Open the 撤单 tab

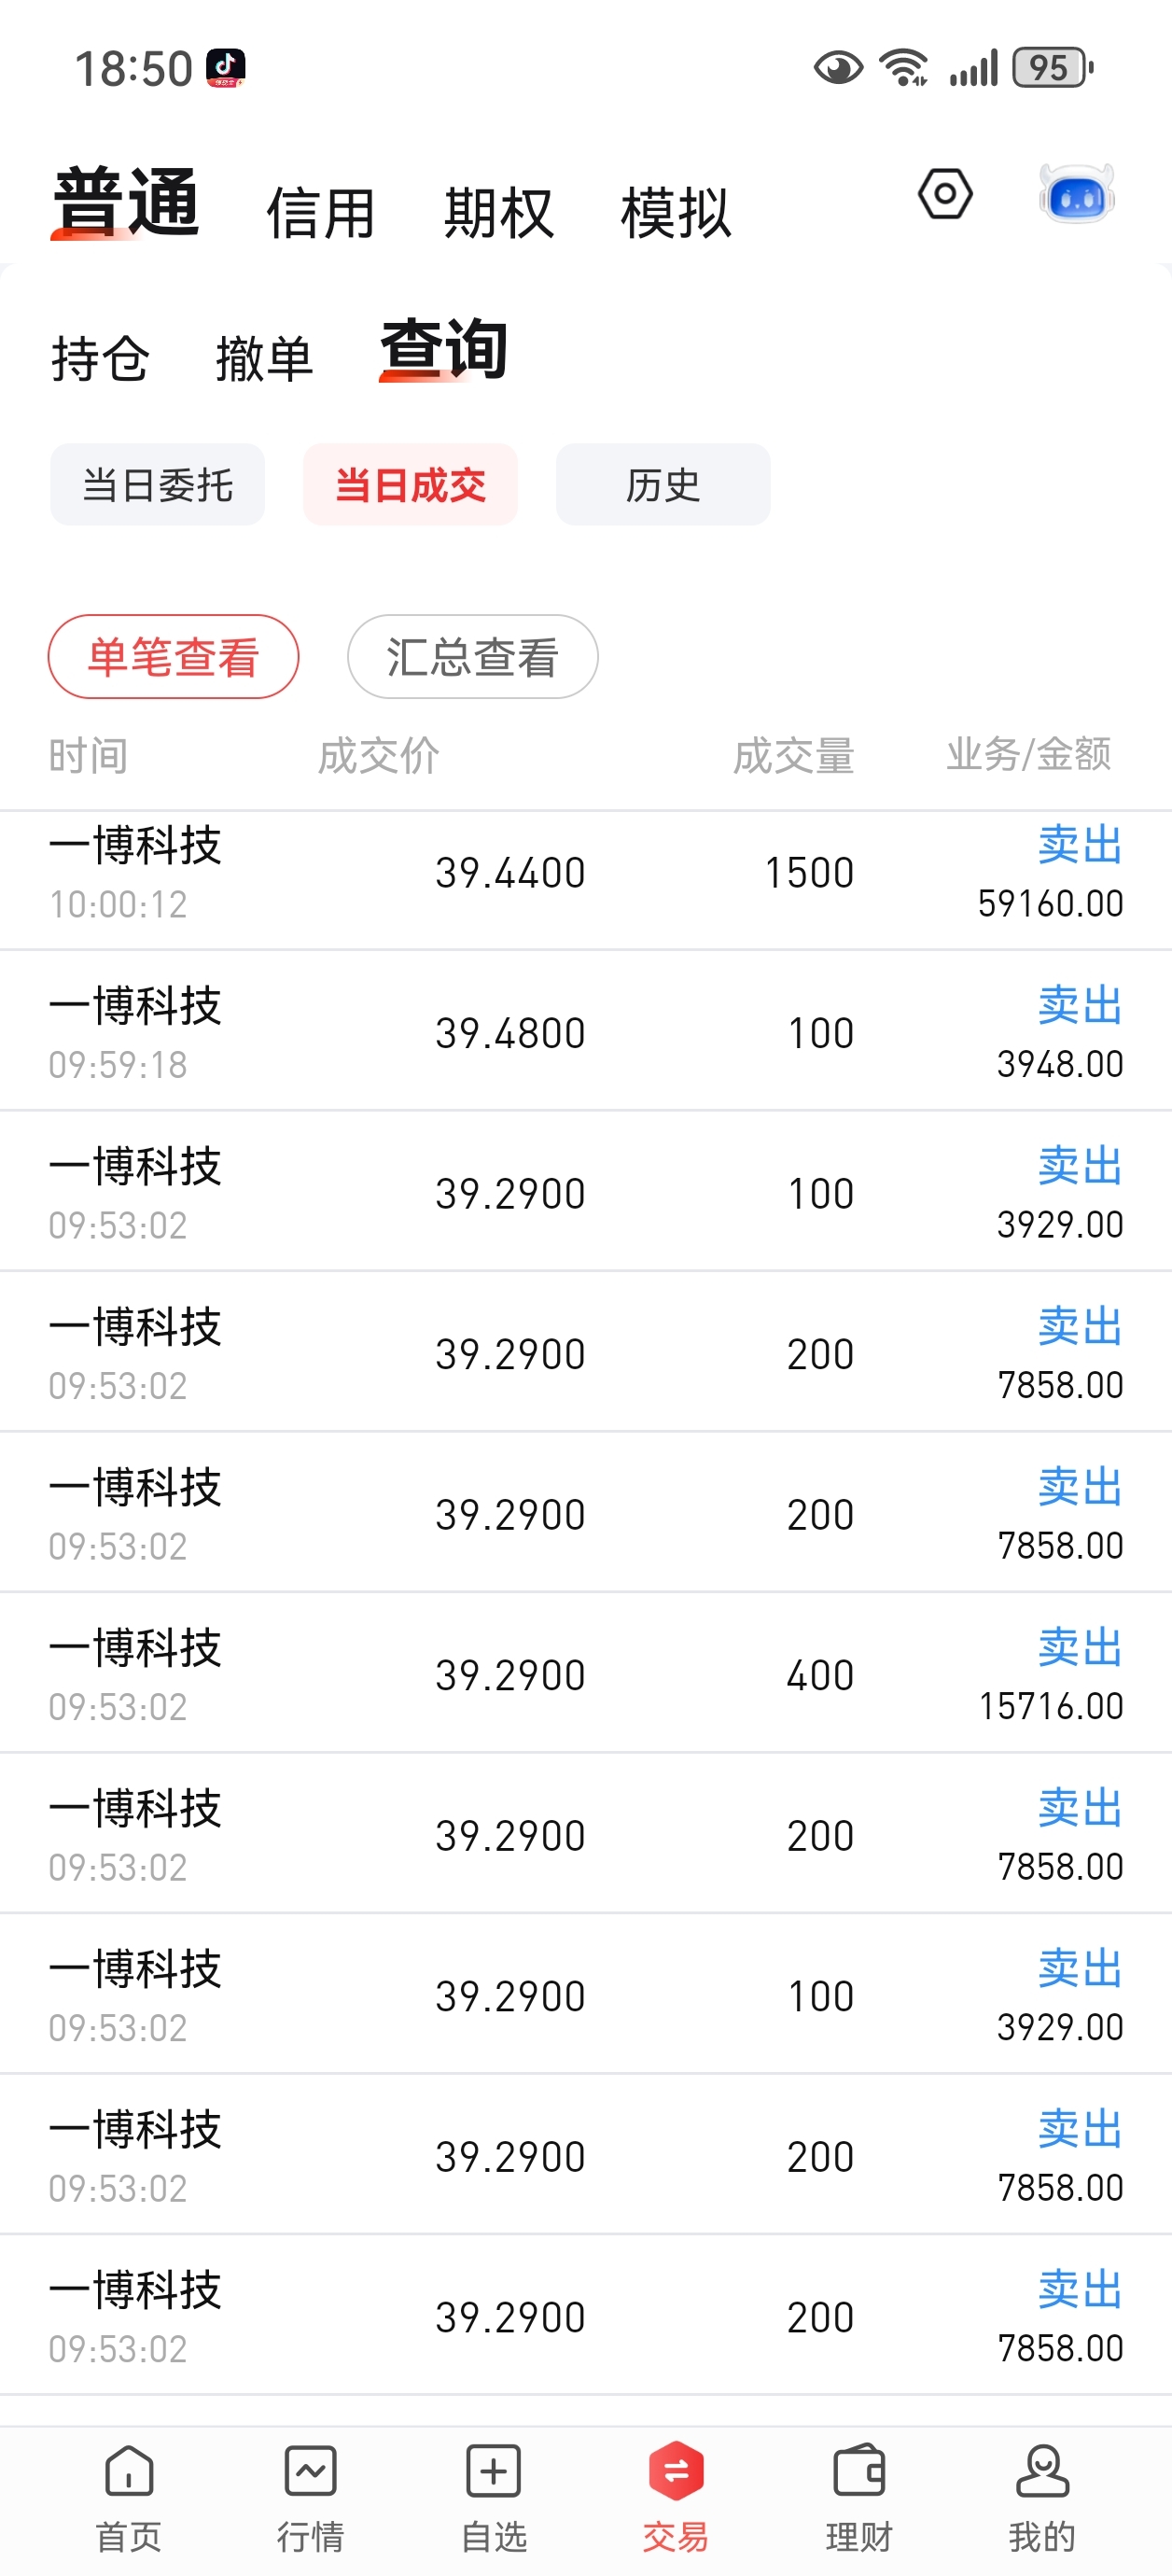(265, 358)
